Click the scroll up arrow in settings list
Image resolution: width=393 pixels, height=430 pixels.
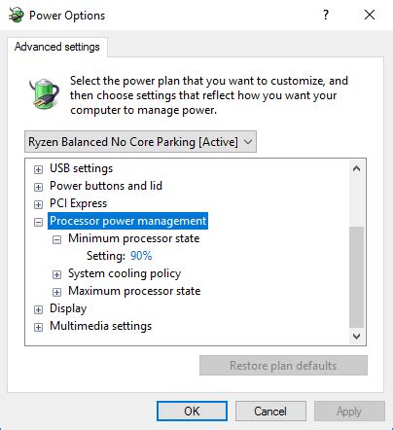[x=356, y=168]
